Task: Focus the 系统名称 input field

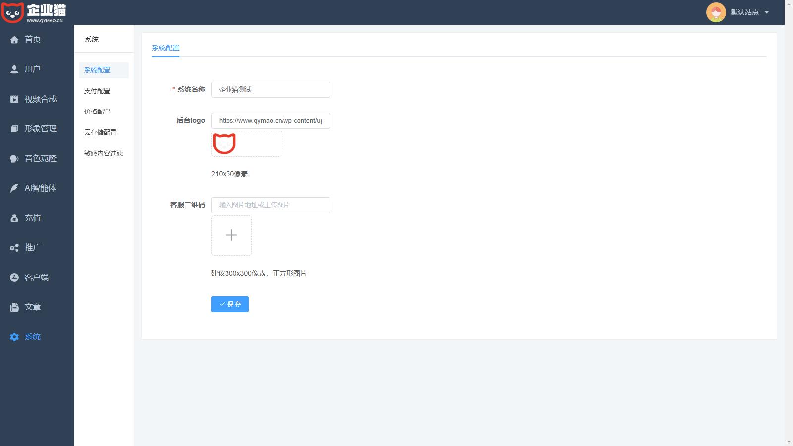Action: pos(270,90)
